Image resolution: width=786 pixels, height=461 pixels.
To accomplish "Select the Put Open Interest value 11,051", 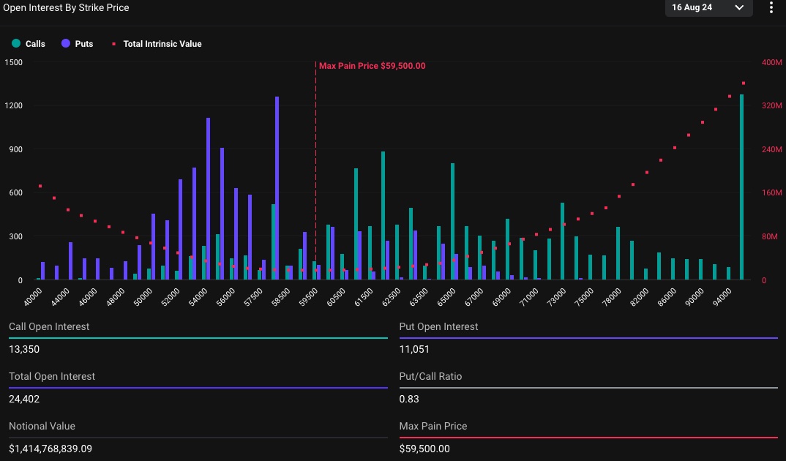I will [414, 349].
